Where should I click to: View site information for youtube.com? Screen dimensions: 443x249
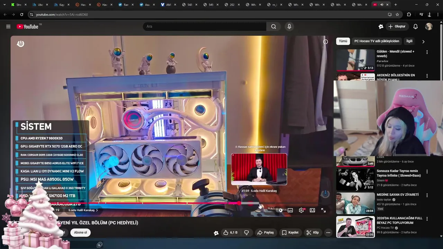[x=31, y=15]
